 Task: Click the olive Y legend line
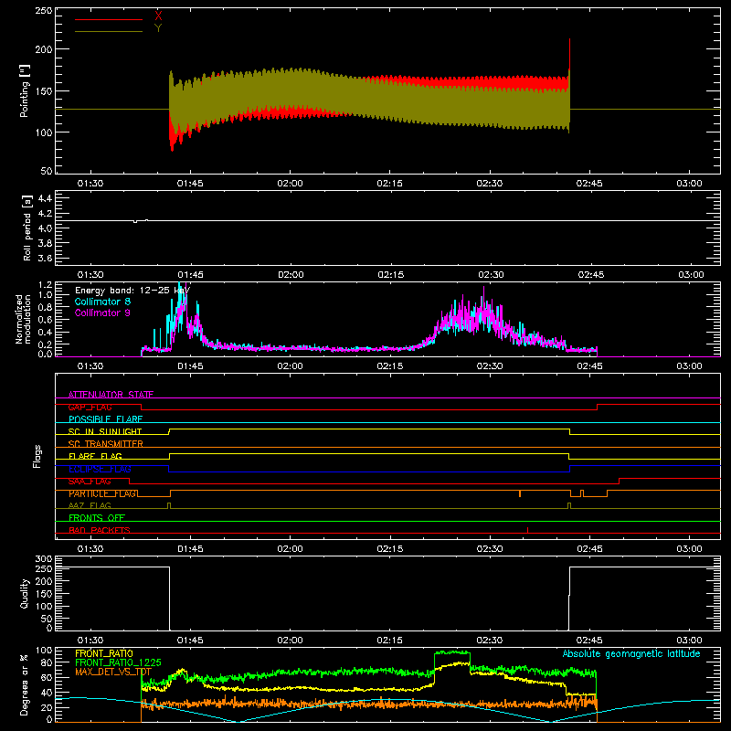109,31
